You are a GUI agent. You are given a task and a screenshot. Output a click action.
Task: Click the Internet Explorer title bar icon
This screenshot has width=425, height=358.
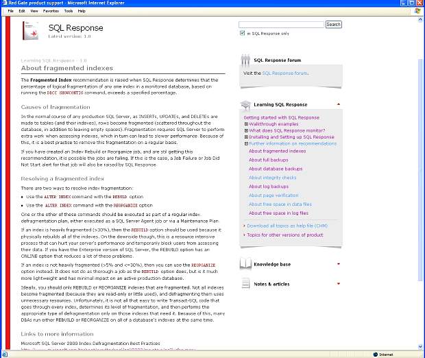tap(4, 3)
